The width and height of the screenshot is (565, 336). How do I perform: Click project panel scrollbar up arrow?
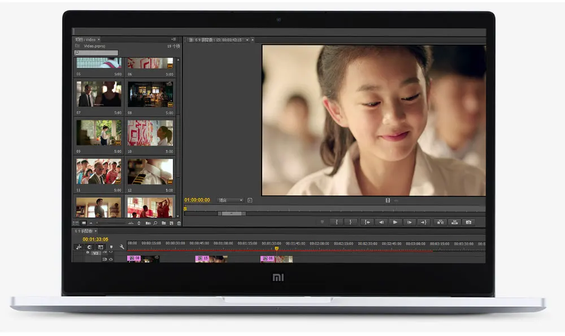point(178,60)
